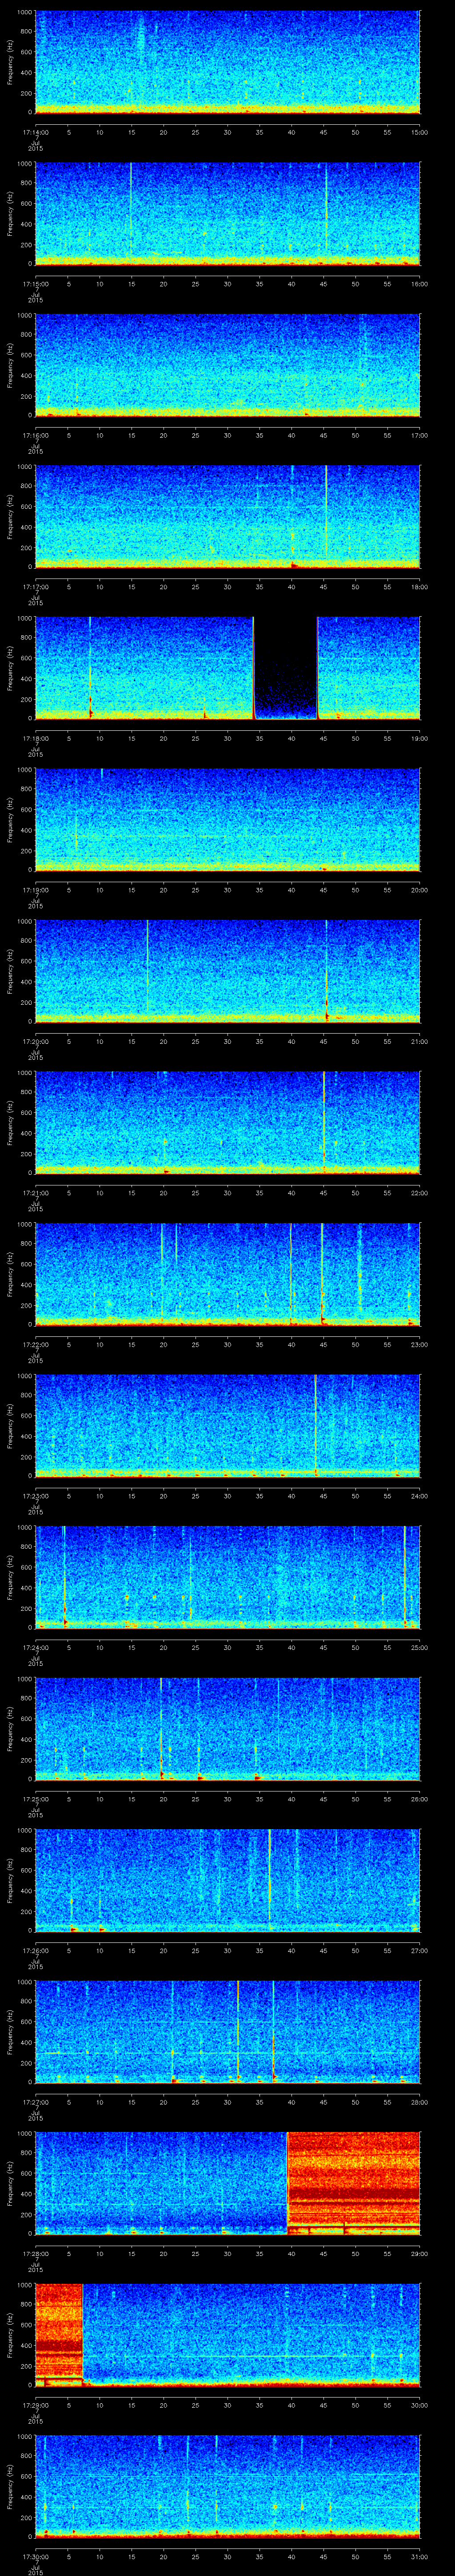Click the 17:18:00 start time label
Viewport: 455px width, 2576px height.
click(x=35, y=737)
